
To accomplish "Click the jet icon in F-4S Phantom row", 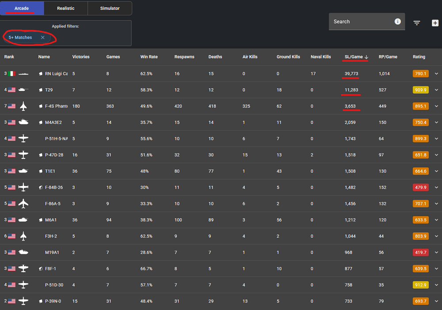I will (23, 106).
